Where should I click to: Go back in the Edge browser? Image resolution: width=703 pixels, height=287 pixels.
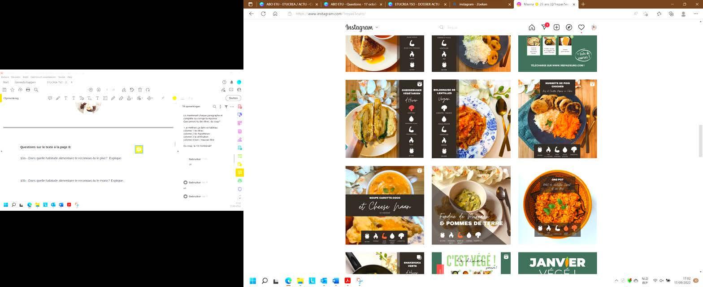pyautogui.click(x=251, y=14)
